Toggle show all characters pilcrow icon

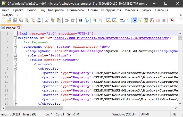(128, 20)
